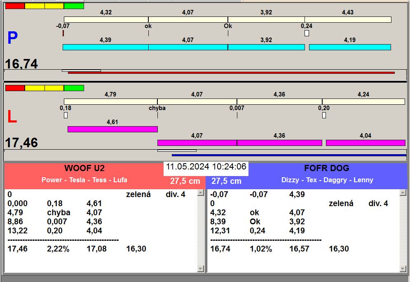Image resolution: width=410 pixels, height=282 pixels.
Task: Click 8,39 in FOFR DOG results table
Action: 218,221
